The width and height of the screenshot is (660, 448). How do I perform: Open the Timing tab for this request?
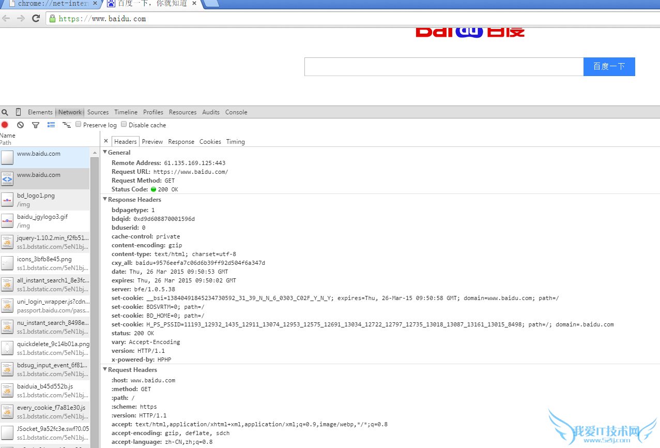coord(235,141)
